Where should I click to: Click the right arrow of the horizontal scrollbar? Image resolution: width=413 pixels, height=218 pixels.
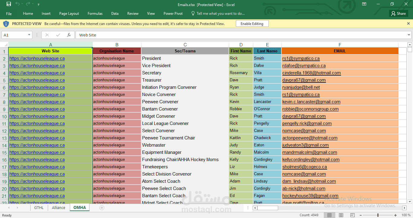tap(405, 207)
